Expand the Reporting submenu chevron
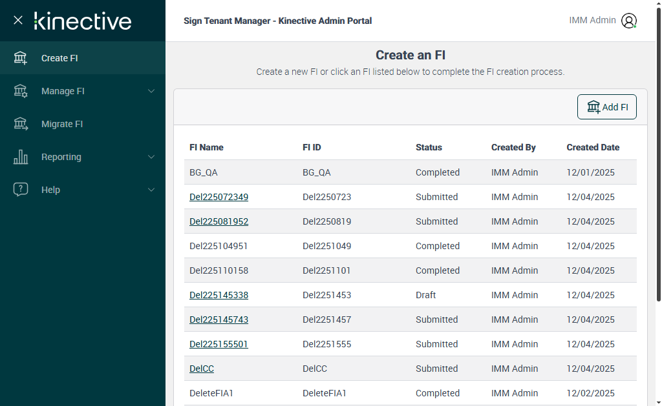Screen dimensions: 662x406 (x=151, y=157)
